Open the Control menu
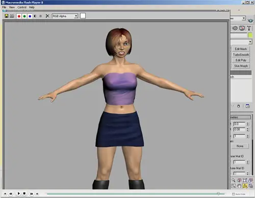The height and width of the screenshot is (198, 255). (x=22, y=7)
